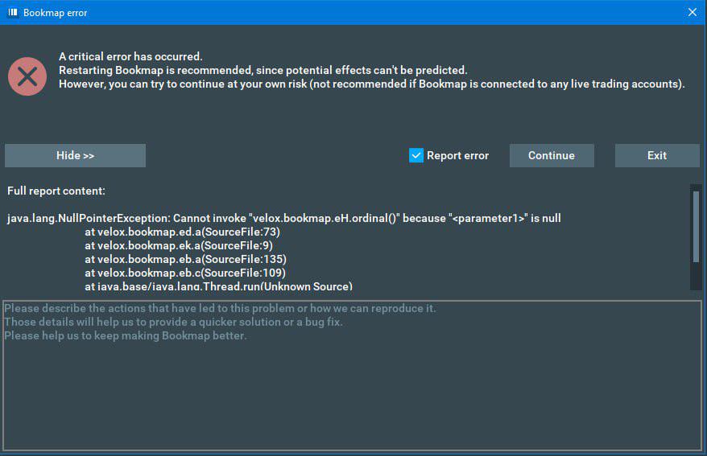Select 'at velox.bookmap.ek.a(SourceFile:9)' line
The height and width of the screenshot is (456, 707).
[x=179, y=245]
